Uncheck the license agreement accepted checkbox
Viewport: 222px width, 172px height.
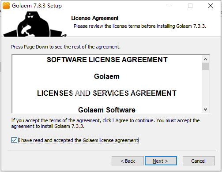pyautogui.click(x=14, y=140)
